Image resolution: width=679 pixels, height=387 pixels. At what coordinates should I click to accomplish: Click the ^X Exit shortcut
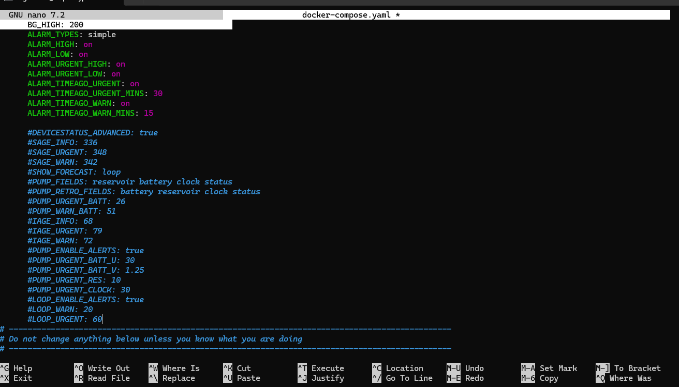(x=17, y=378)
